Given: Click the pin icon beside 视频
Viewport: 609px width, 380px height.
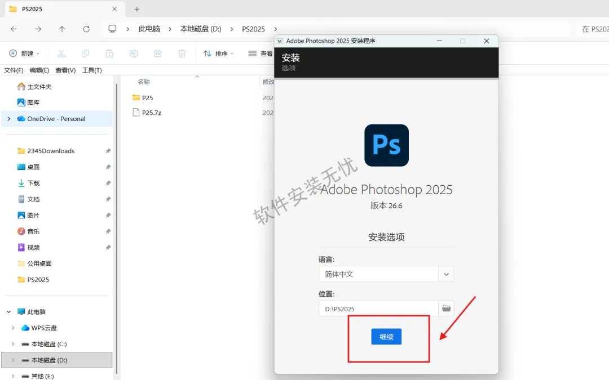Looking at the screenshot, I should coord(108,247).
